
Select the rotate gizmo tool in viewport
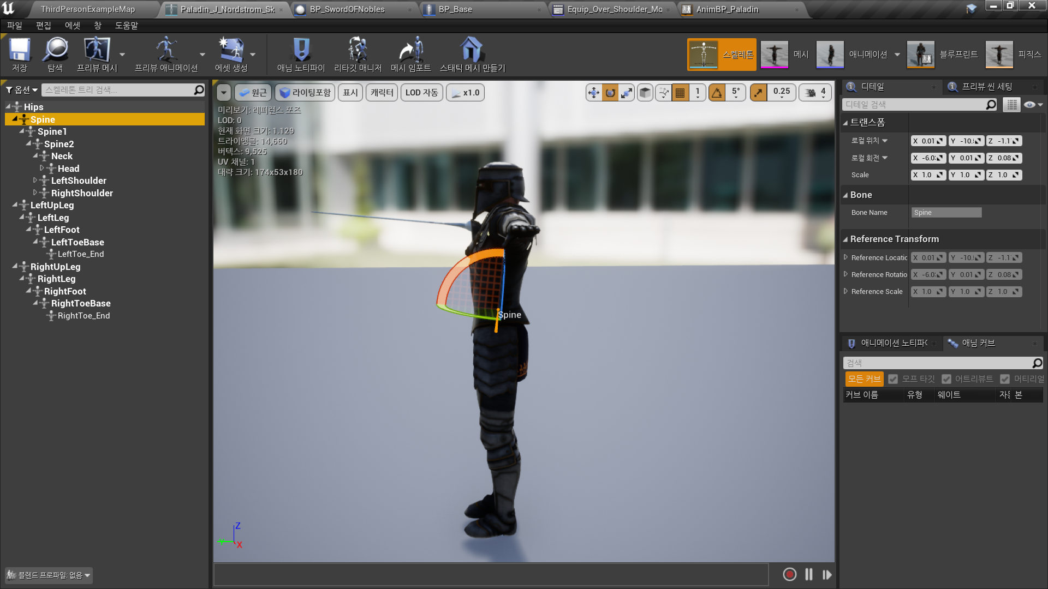(x=610, y=93)
